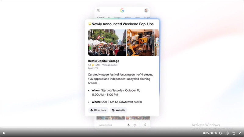Screen dimensions: 244x137
Task: Click the 'Austin, TX' location text
Action: pyautogui.click(x=93, y=68)
